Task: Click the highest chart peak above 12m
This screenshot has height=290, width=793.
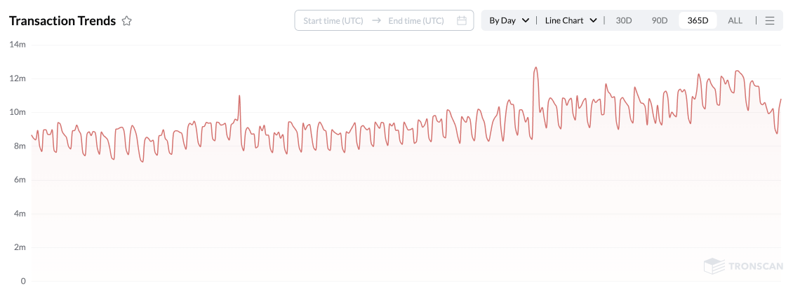Action: (x=536, y=68)
